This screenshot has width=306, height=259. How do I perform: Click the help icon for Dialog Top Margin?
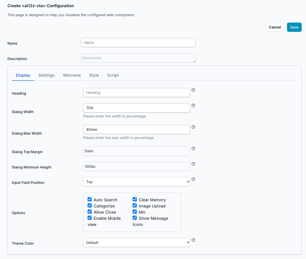pyautogui.click(x=193, y=148)
